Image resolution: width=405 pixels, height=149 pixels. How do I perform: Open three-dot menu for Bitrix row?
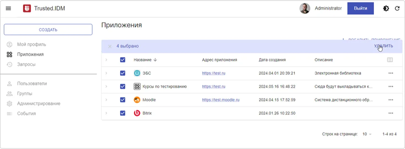(391, 113)
